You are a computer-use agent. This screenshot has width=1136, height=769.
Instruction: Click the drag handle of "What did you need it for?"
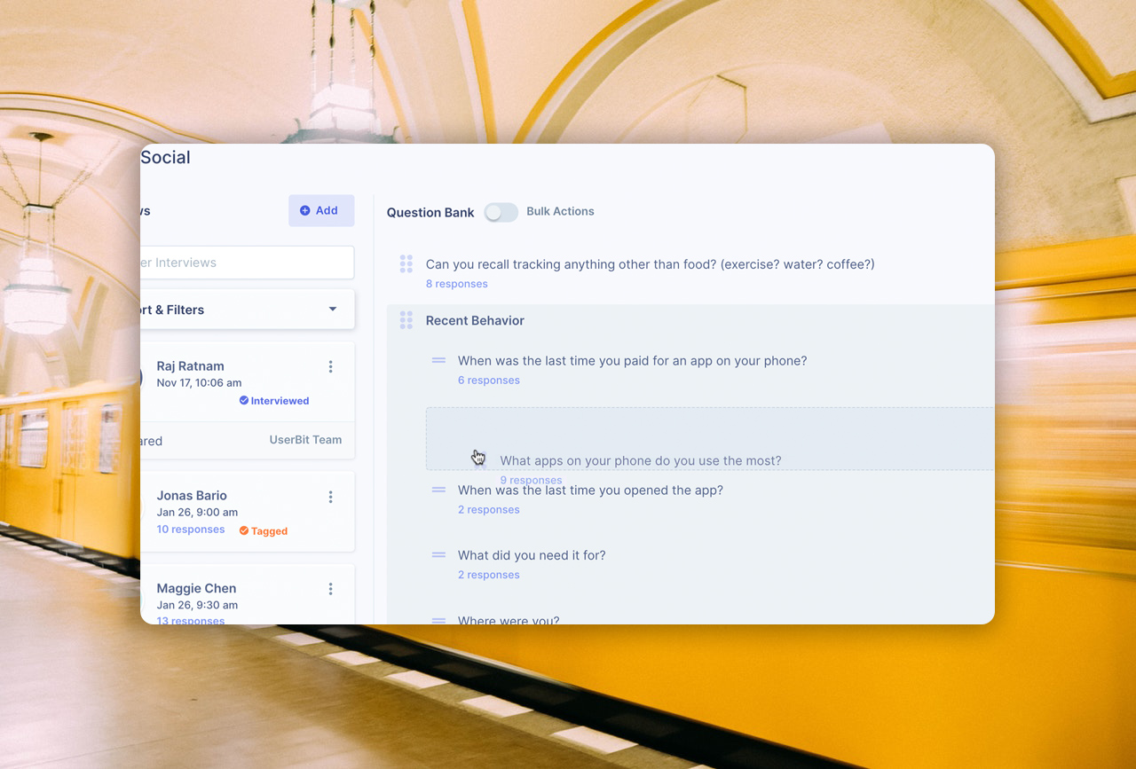pos(438,554)
